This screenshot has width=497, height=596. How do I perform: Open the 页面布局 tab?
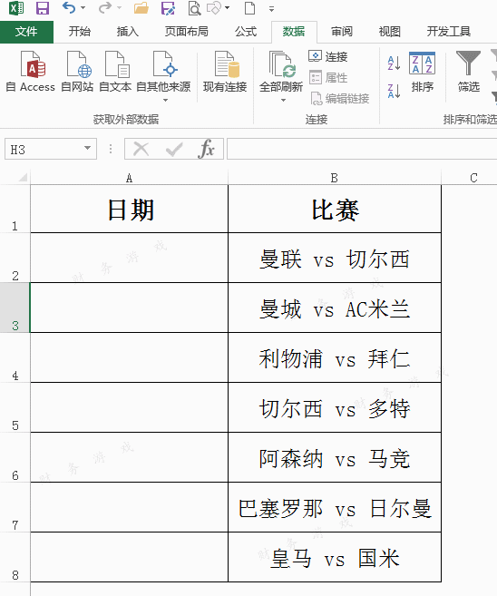(x=186, y=32)
